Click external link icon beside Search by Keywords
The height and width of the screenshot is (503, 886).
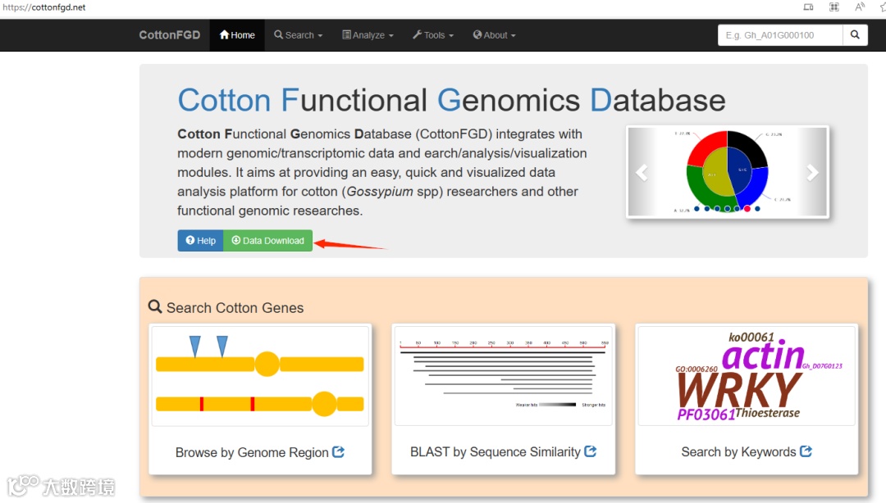pyautogui.click(x=806, y=451)
